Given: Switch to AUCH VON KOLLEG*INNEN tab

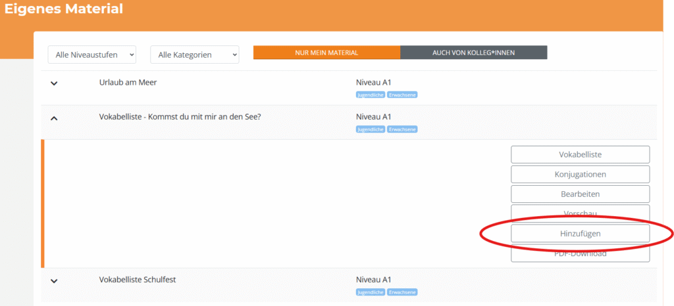Looking at the screenshot, I should 473,53.
